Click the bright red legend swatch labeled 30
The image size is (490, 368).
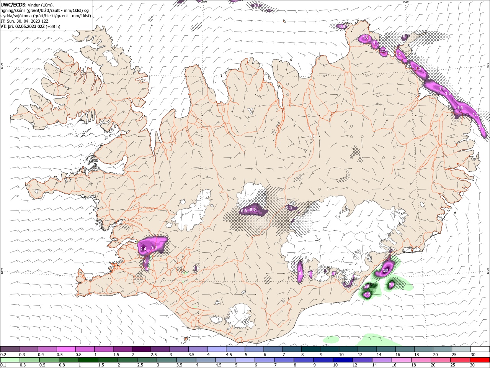[x=480, y=360]
